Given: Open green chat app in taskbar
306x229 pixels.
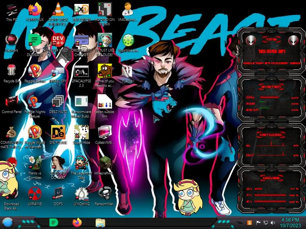Looking at the screenshot, I should 54,222.
